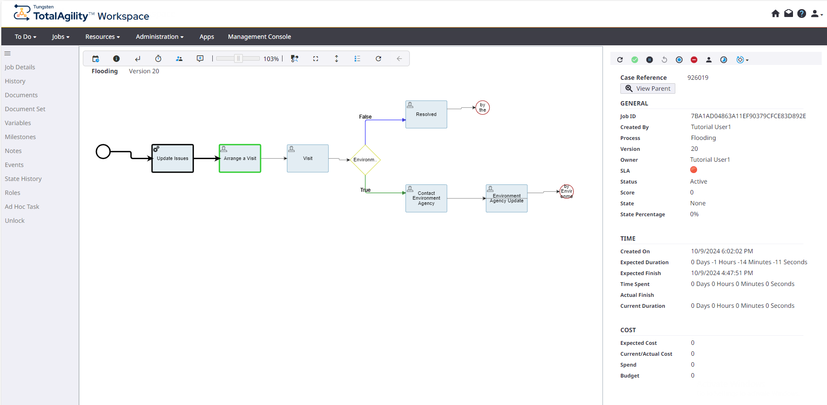Click the grey counterclockwise restart icon
The height and width of the screenshot is (405, 827).
[x=664, y=60]
